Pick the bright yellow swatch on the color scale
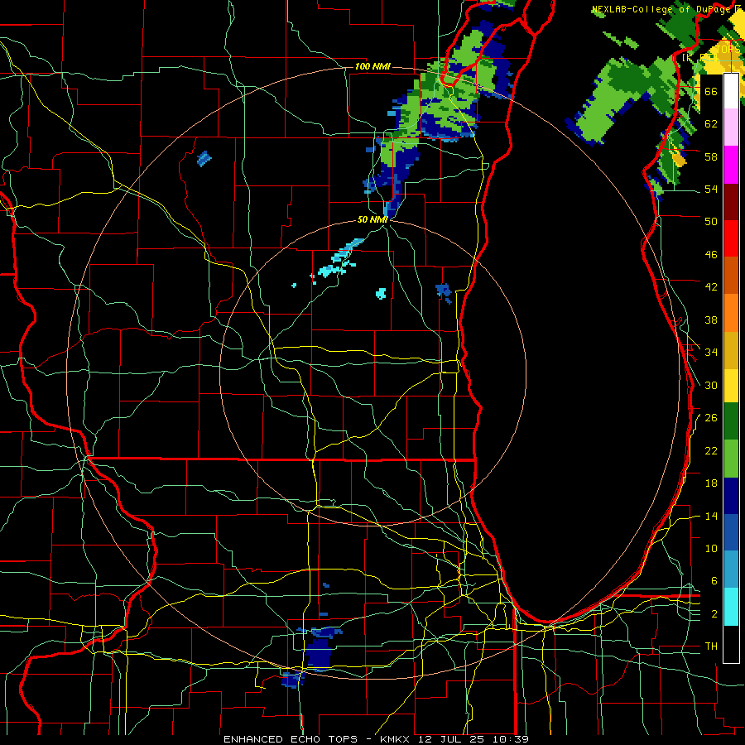The width and height of the screenshot is (745, 745). pos(731,386)
